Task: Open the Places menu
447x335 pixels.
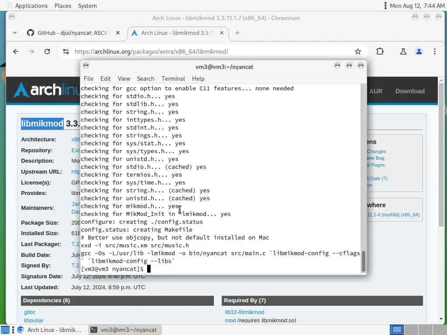Action: coord(63,6)
